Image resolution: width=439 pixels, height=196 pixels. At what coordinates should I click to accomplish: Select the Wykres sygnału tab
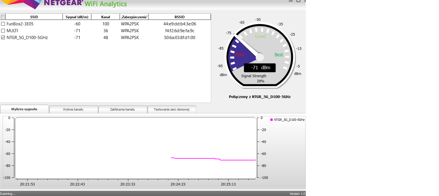click(x=24, y=109)
